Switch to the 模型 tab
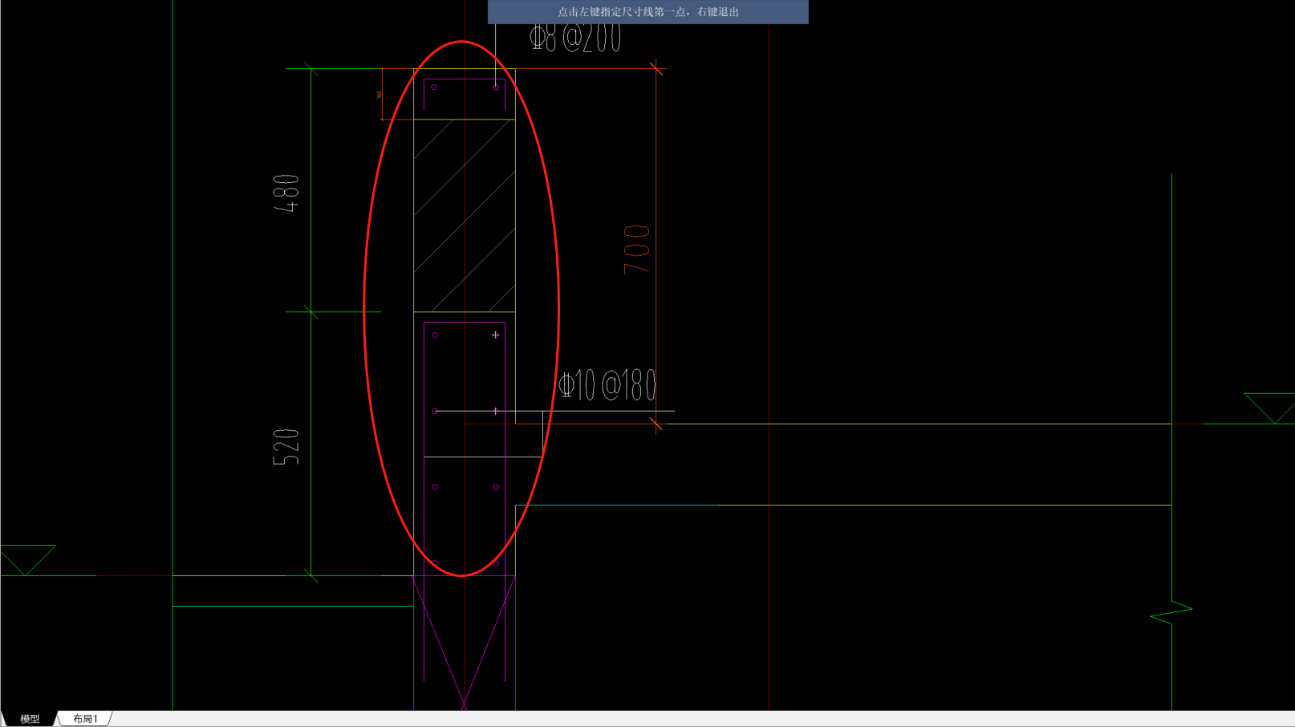This screenshot has height=727, width=1295. click(30, 719)
